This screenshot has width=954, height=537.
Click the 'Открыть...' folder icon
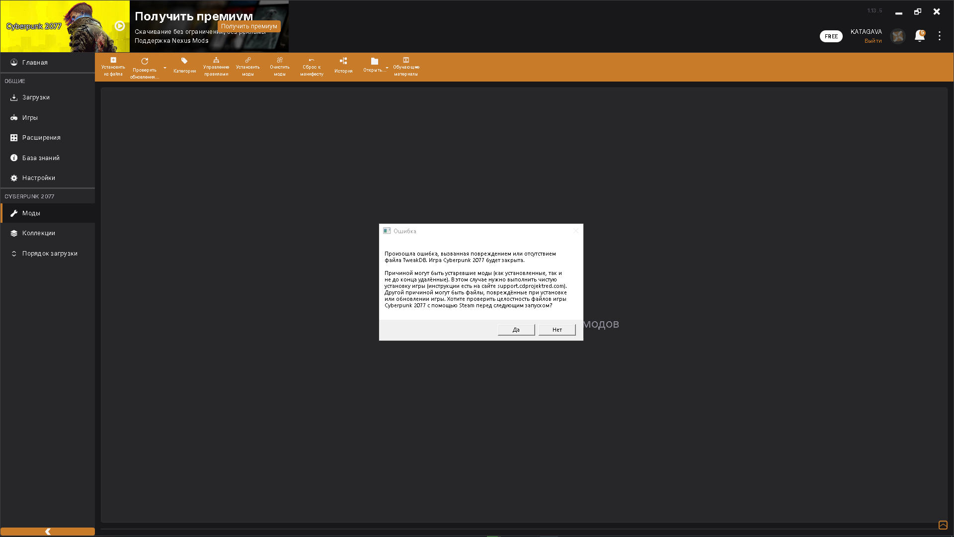tap(375, 61)
